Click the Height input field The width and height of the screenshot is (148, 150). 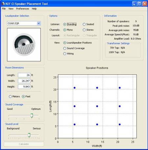point(24,87)
